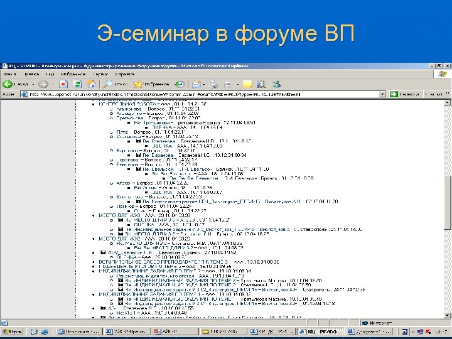Click the page icon in address bar
The width and height of the screenshot is (452, 339).
[24, 94]
